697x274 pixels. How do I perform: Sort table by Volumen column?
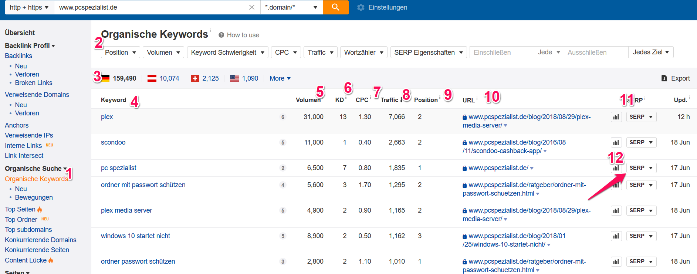tap(308, 100)
